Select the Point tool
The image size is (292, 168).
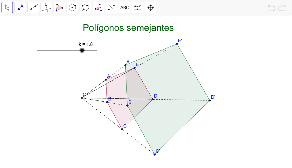(20, 8)
